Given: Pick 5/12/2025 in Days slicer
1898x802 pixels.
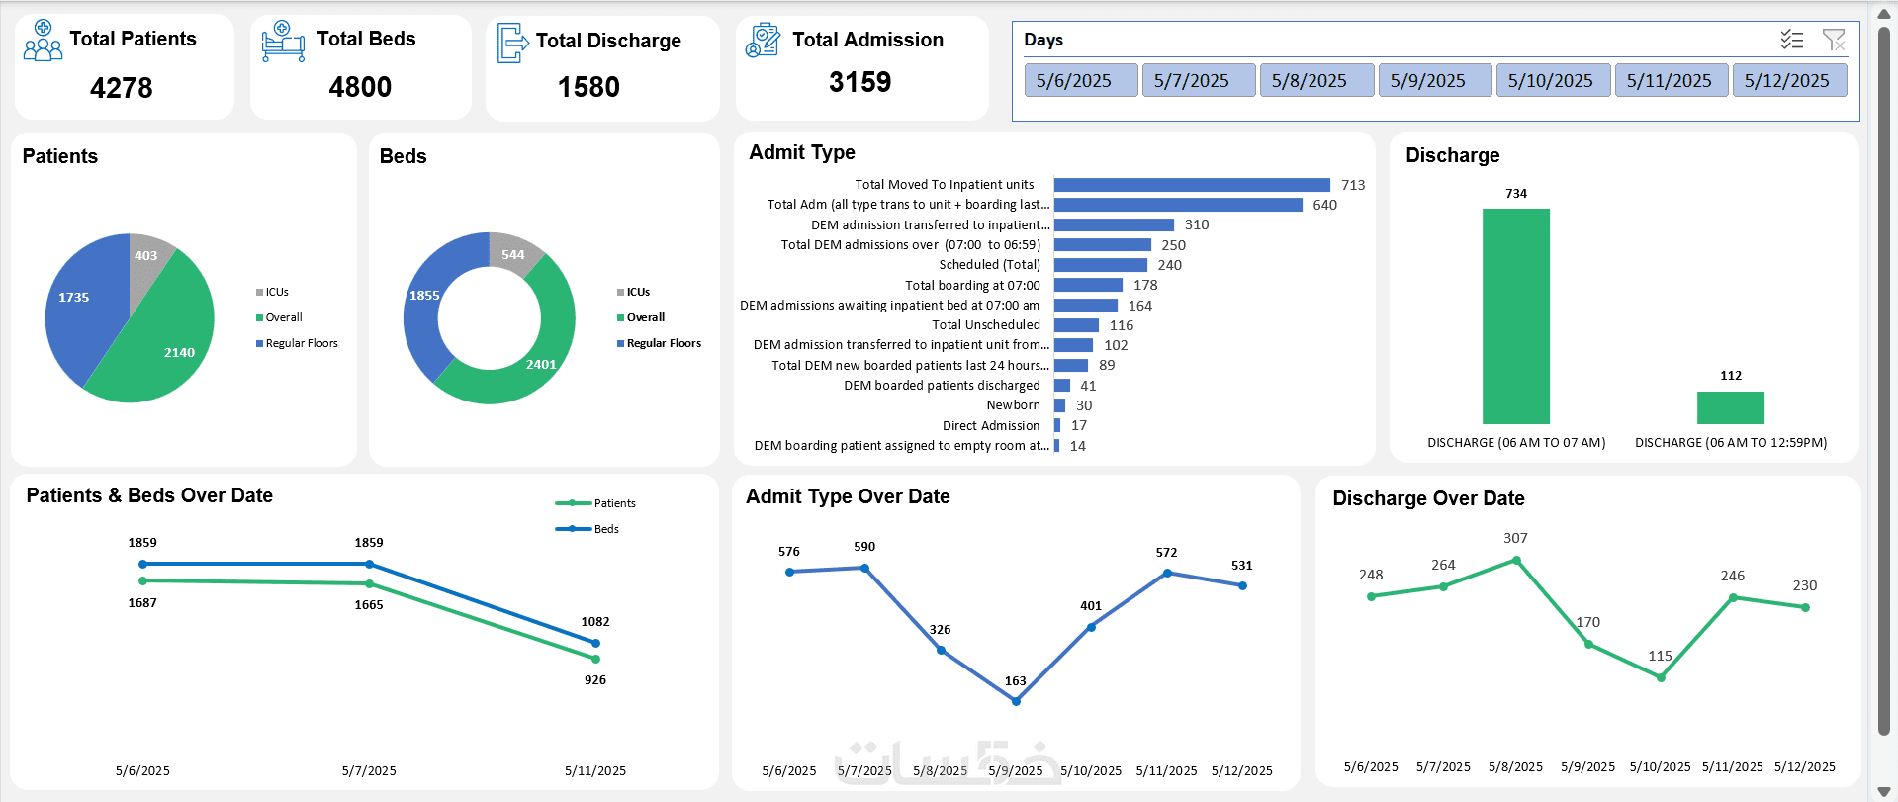Looking at the screenshot, I should tap(1789, 81).
